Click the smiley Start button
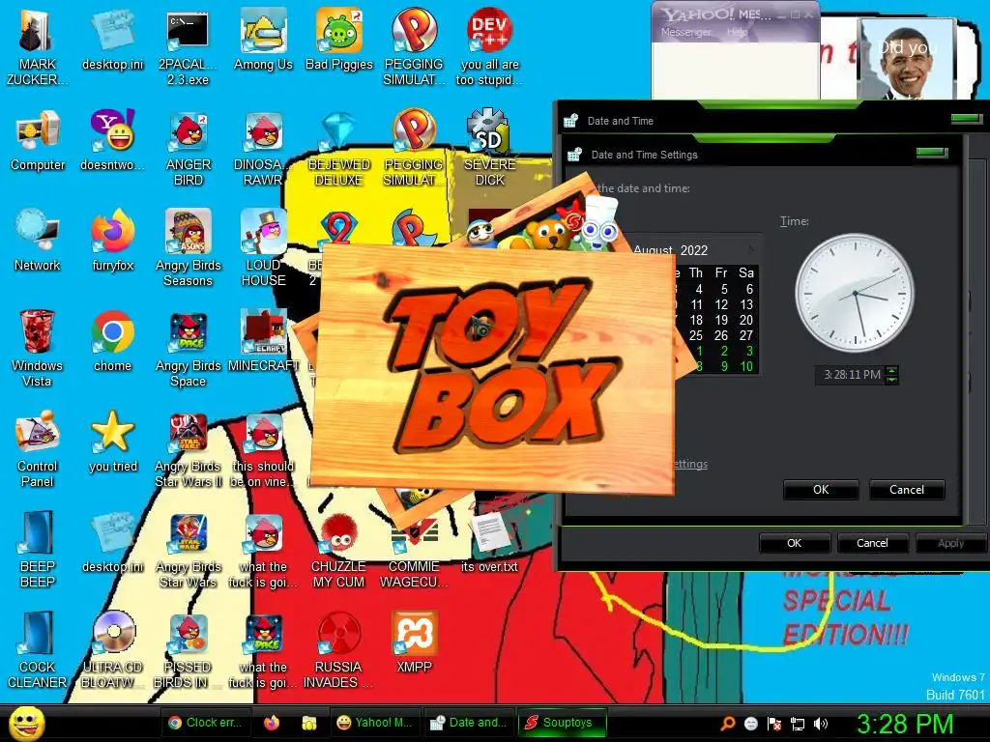The height and width of the screenshot is (742, 990). pos(26,723)
